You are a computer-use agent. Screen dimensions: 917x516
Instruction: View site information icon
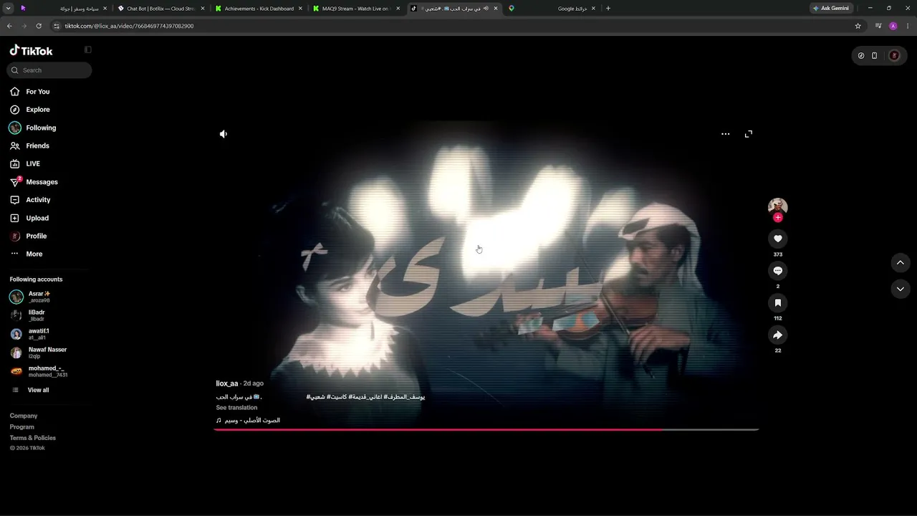[x=57, y=26]
